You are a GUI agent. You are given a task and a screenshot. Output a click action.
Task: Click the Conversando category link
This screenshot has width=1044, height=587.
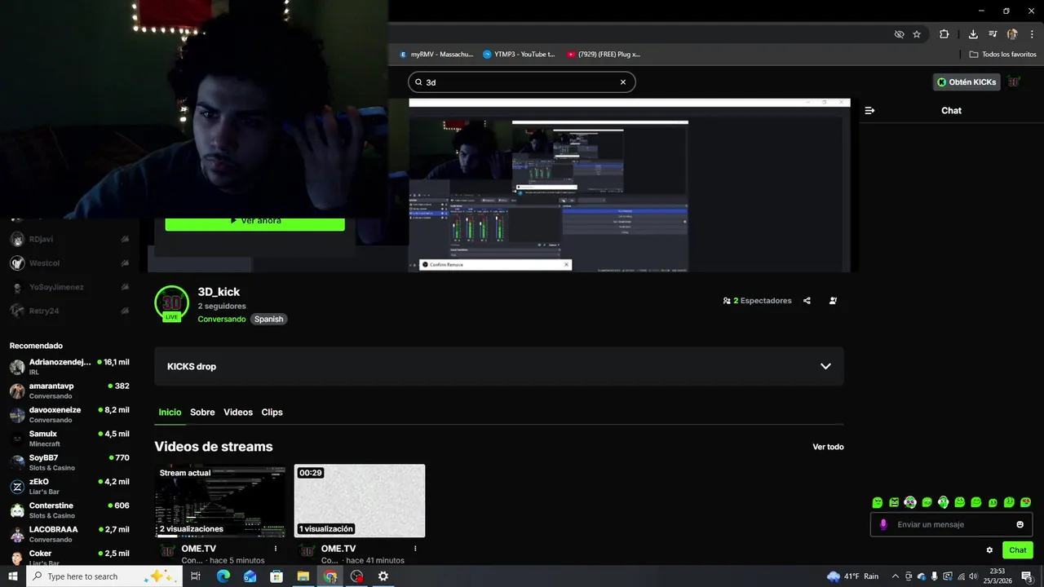pyautogui.click(x=221, y=320)
